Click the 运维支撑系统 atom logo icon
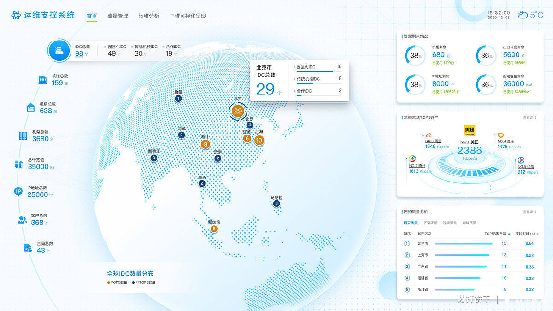Image resolution: width=553 pixels, height=311 pixels. pyautogui.click(x=16, y=15)
